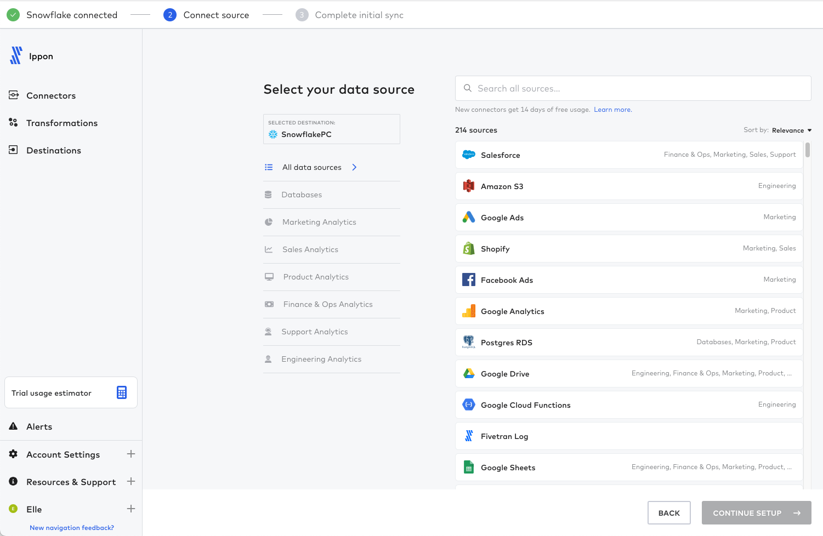Screen dimensions: 823x536
Task: Open the Trial usage estimator calculator icon
Action: pyautogui.click(x=122, y=392)
